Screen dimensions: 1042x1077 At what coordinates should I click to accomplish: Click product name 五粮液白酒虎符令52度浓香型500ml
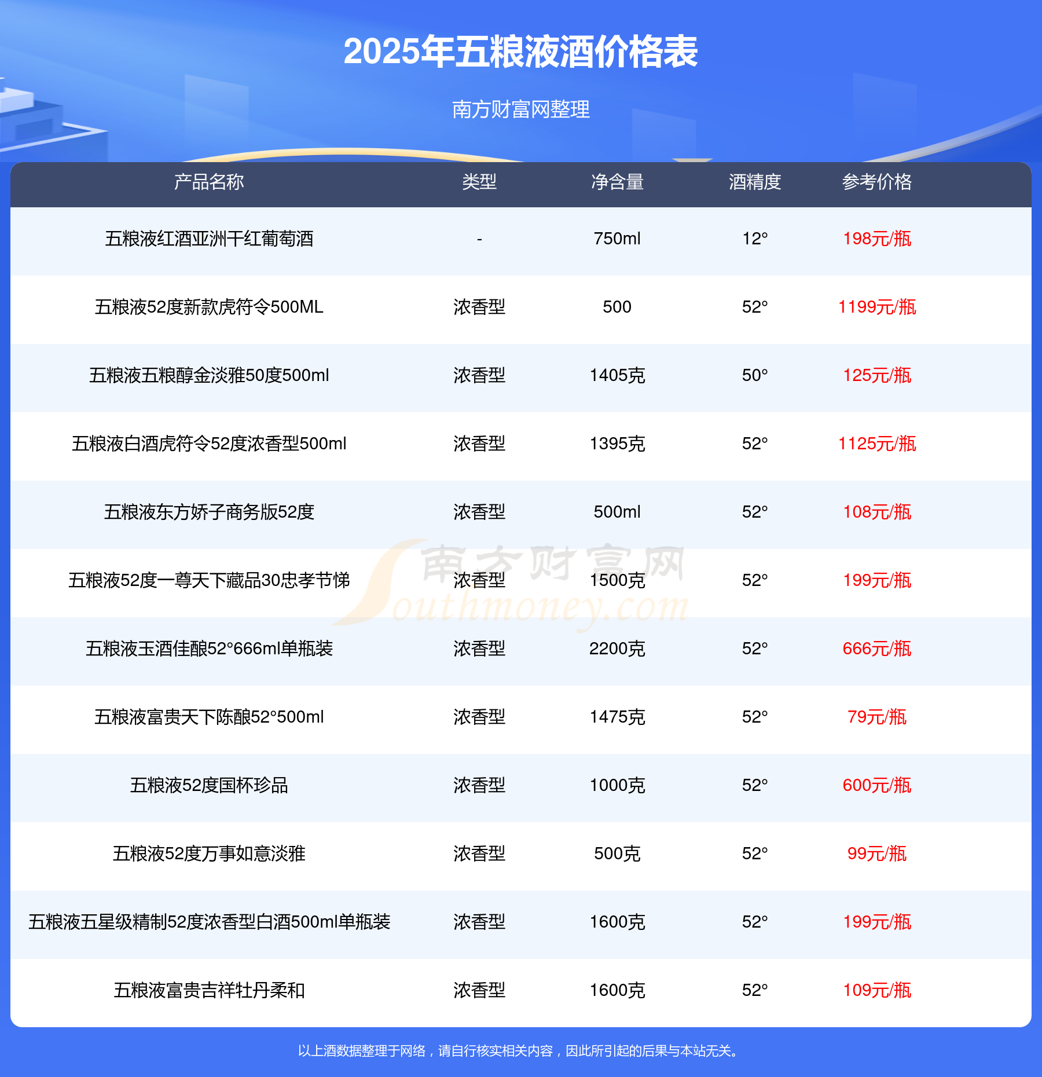tap(209, 444)
